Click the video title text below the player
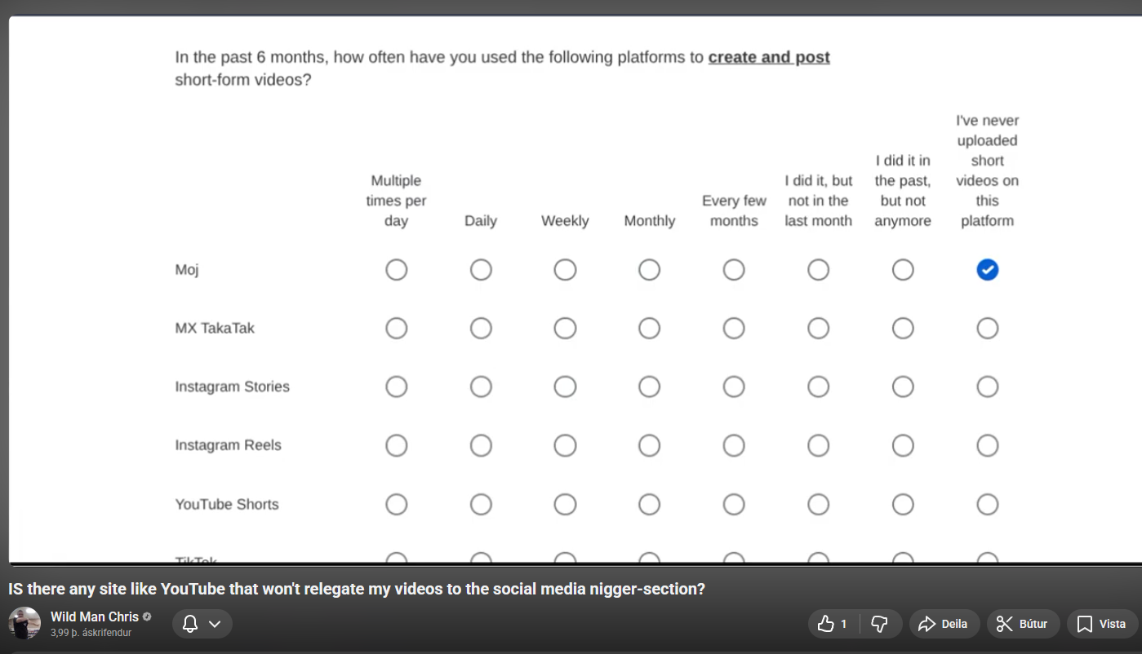 pyautogui.click(x=357, y=589)
